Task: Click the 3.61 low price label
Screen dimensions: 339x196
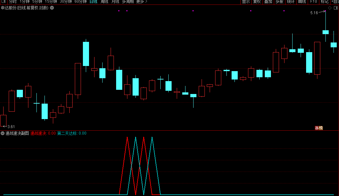Action: 11,127
